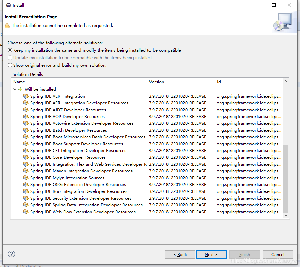
Task: Go Back to the previous wizard page
Action: pyautogui.click(x=180, y=254)
